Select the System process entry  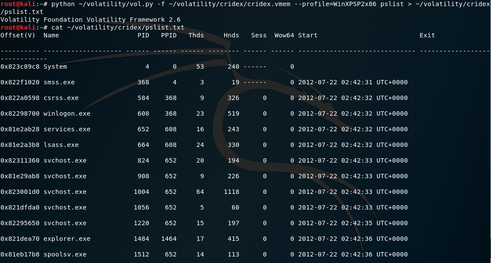click(x=55, y=67)
